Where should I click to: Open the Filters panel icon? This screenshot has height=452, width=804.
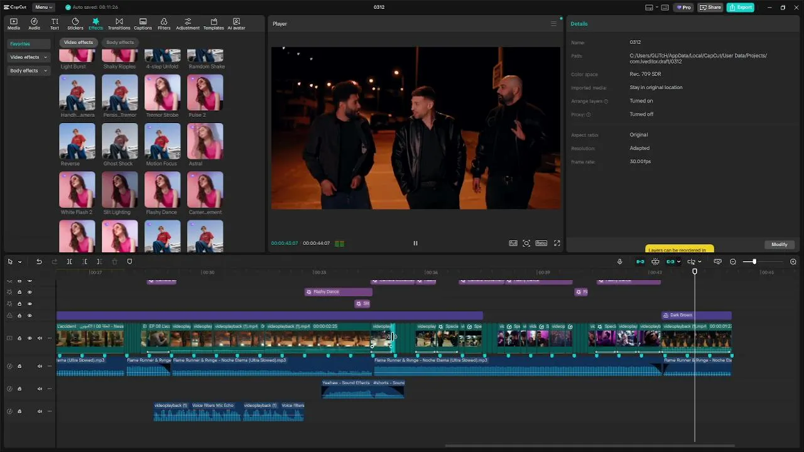164,24
